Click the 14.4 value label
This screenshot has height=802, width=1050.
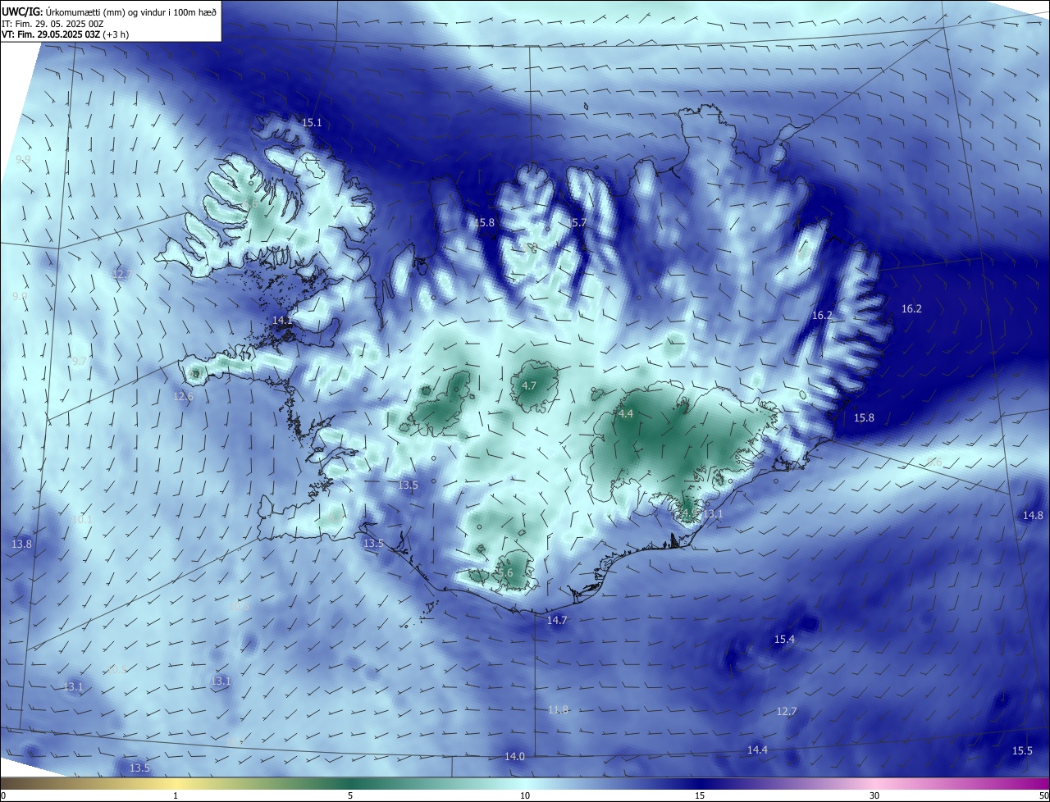point(757,750)
